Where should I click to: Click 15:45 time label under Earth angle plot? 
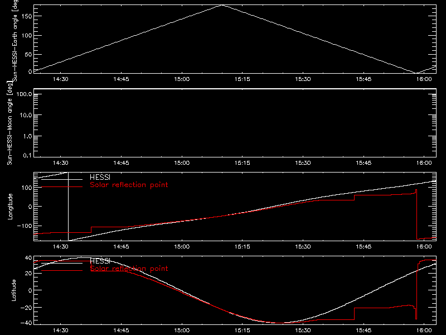pyautogui.click(x=363, y=79)
